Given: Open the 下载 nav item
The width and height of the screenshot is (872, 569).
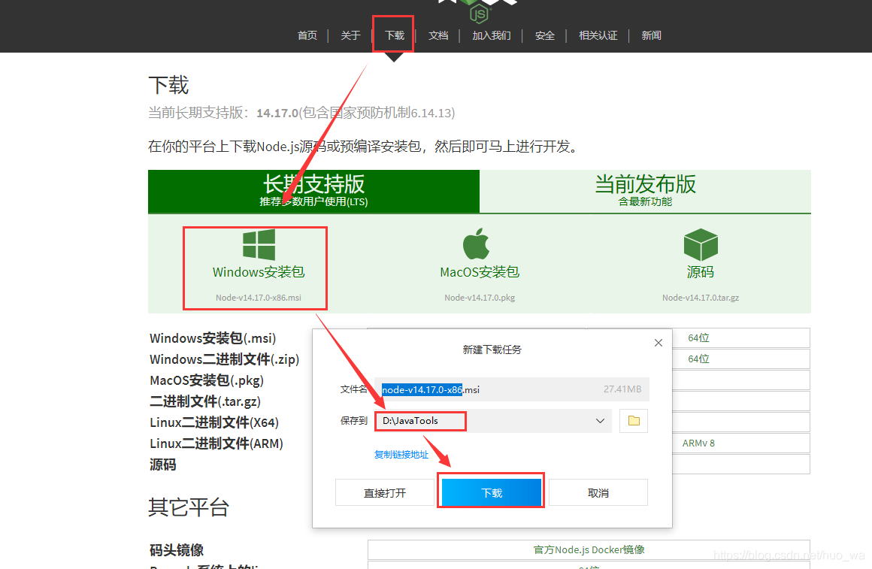Looking at the screenshot, I should point(395,35).
